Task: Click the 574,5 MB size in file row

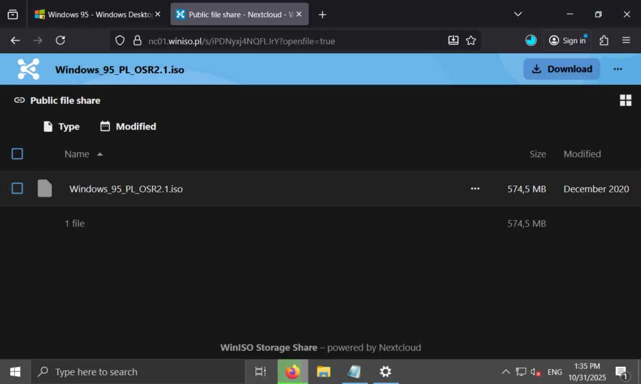Action: 527,189
